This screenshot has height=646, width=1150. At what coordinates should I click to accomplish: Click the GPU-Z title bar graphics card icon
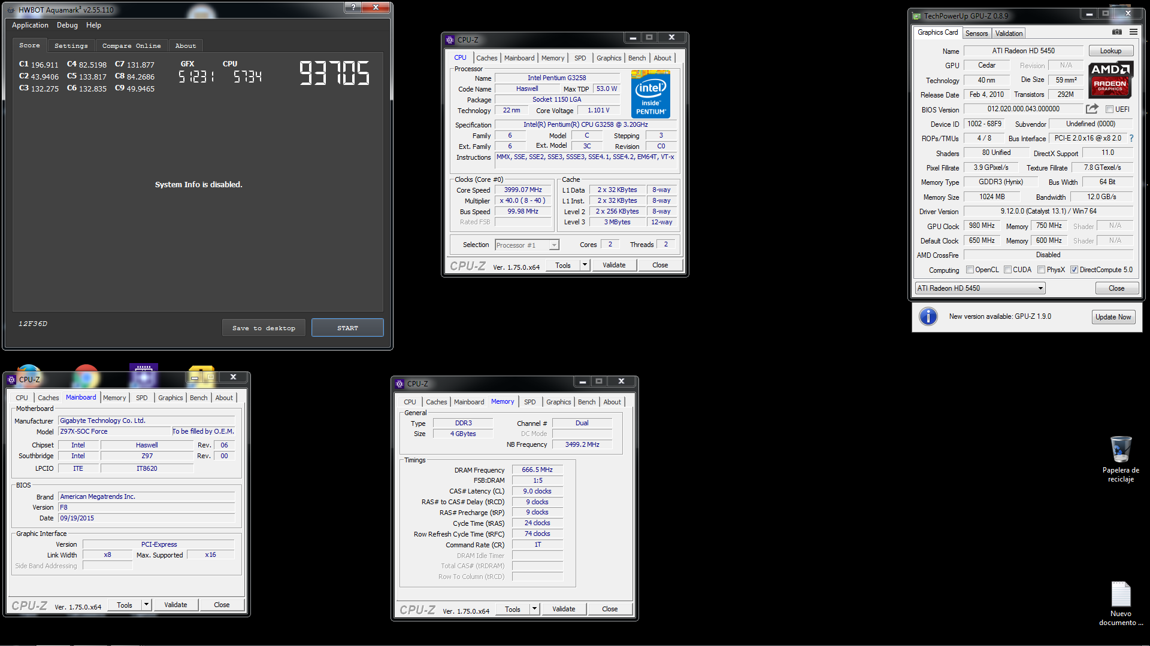pos(916,16)
